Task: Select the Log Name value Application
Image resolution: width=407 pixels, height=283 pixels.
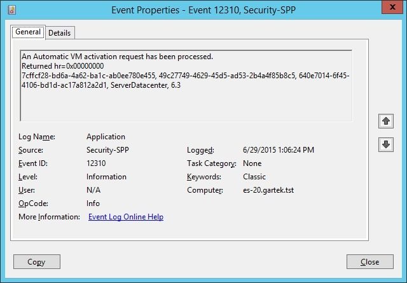Action: [x=106, y=137]
